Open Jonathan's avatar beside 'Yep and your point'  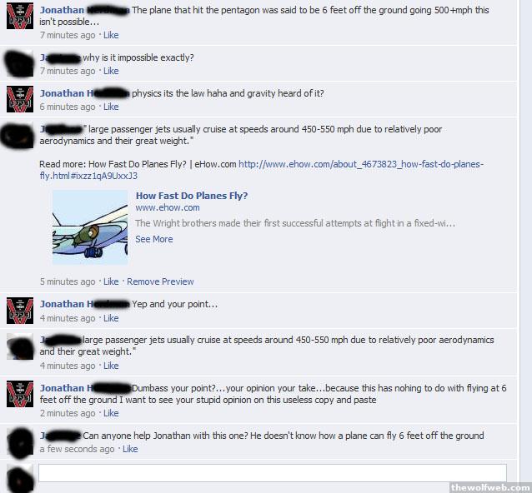(x=20, y=311)
